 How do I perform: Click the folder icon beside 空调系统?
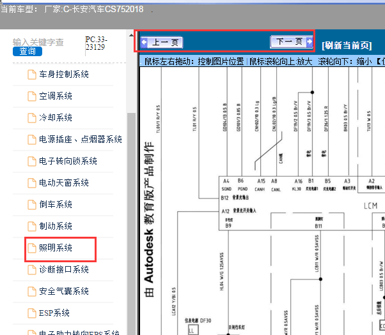tap(32, 96)
